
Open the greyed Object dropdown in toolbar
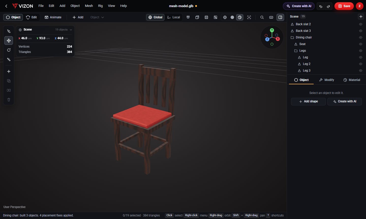tap(97, 17)
